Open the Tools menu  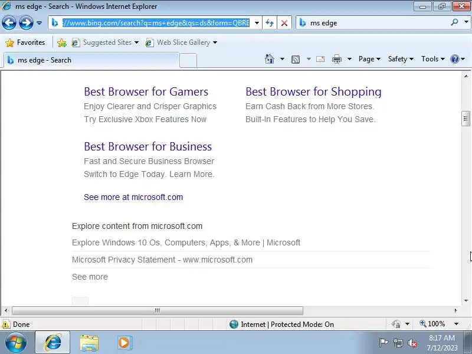(433, 59)
